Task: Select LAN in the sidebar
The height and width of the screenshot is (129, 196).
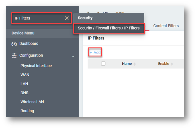Action: pos(24,84)
